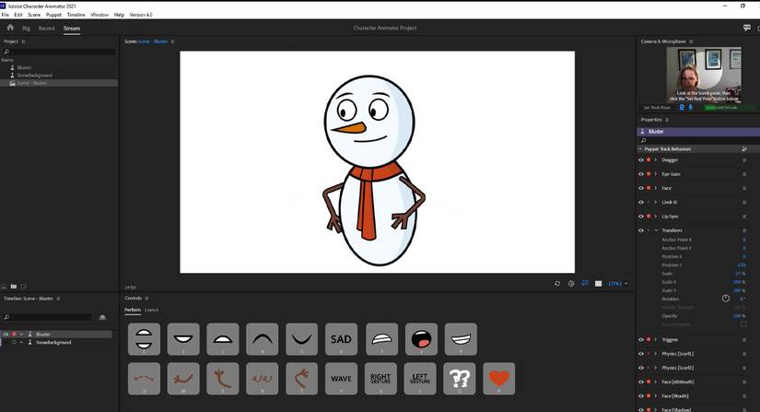This screenshot has height=412, width=760.
Task: Toggle camera input in Camera panel
Action: pos(682,108)
